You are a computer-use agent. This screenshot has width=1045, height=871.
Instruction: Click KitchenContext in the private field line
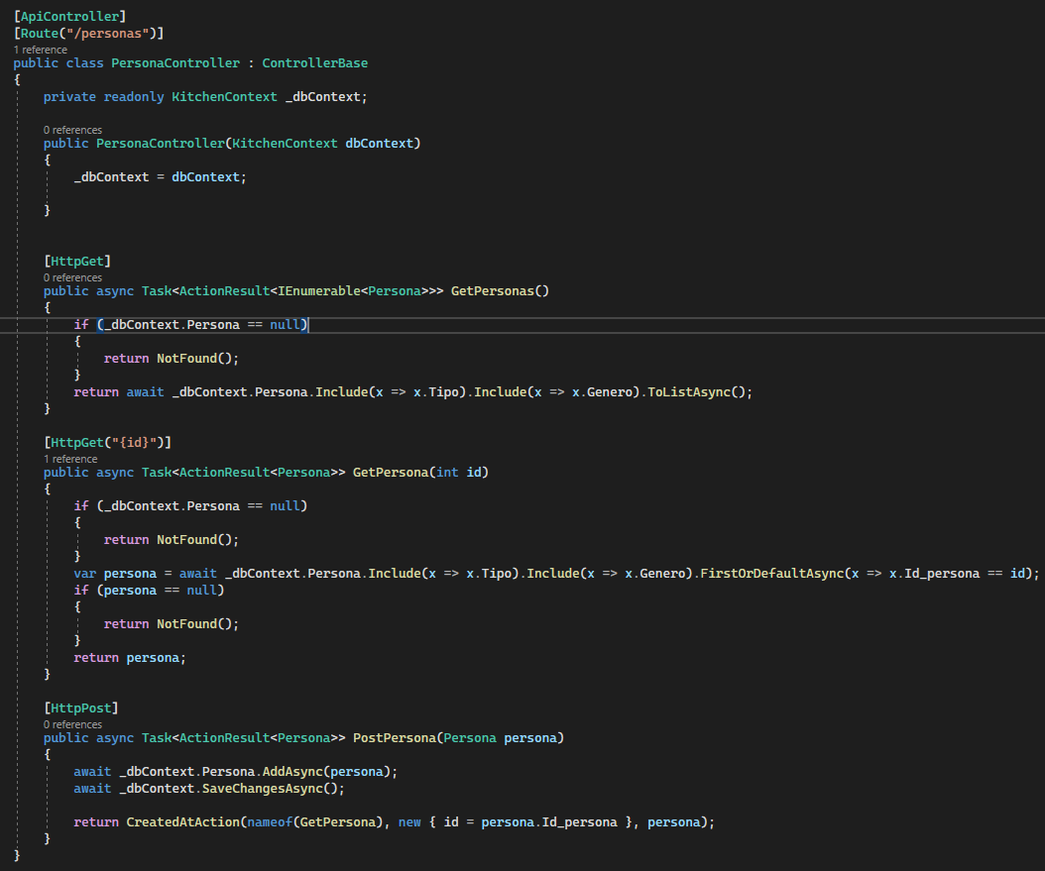click(x=225, y=96)
